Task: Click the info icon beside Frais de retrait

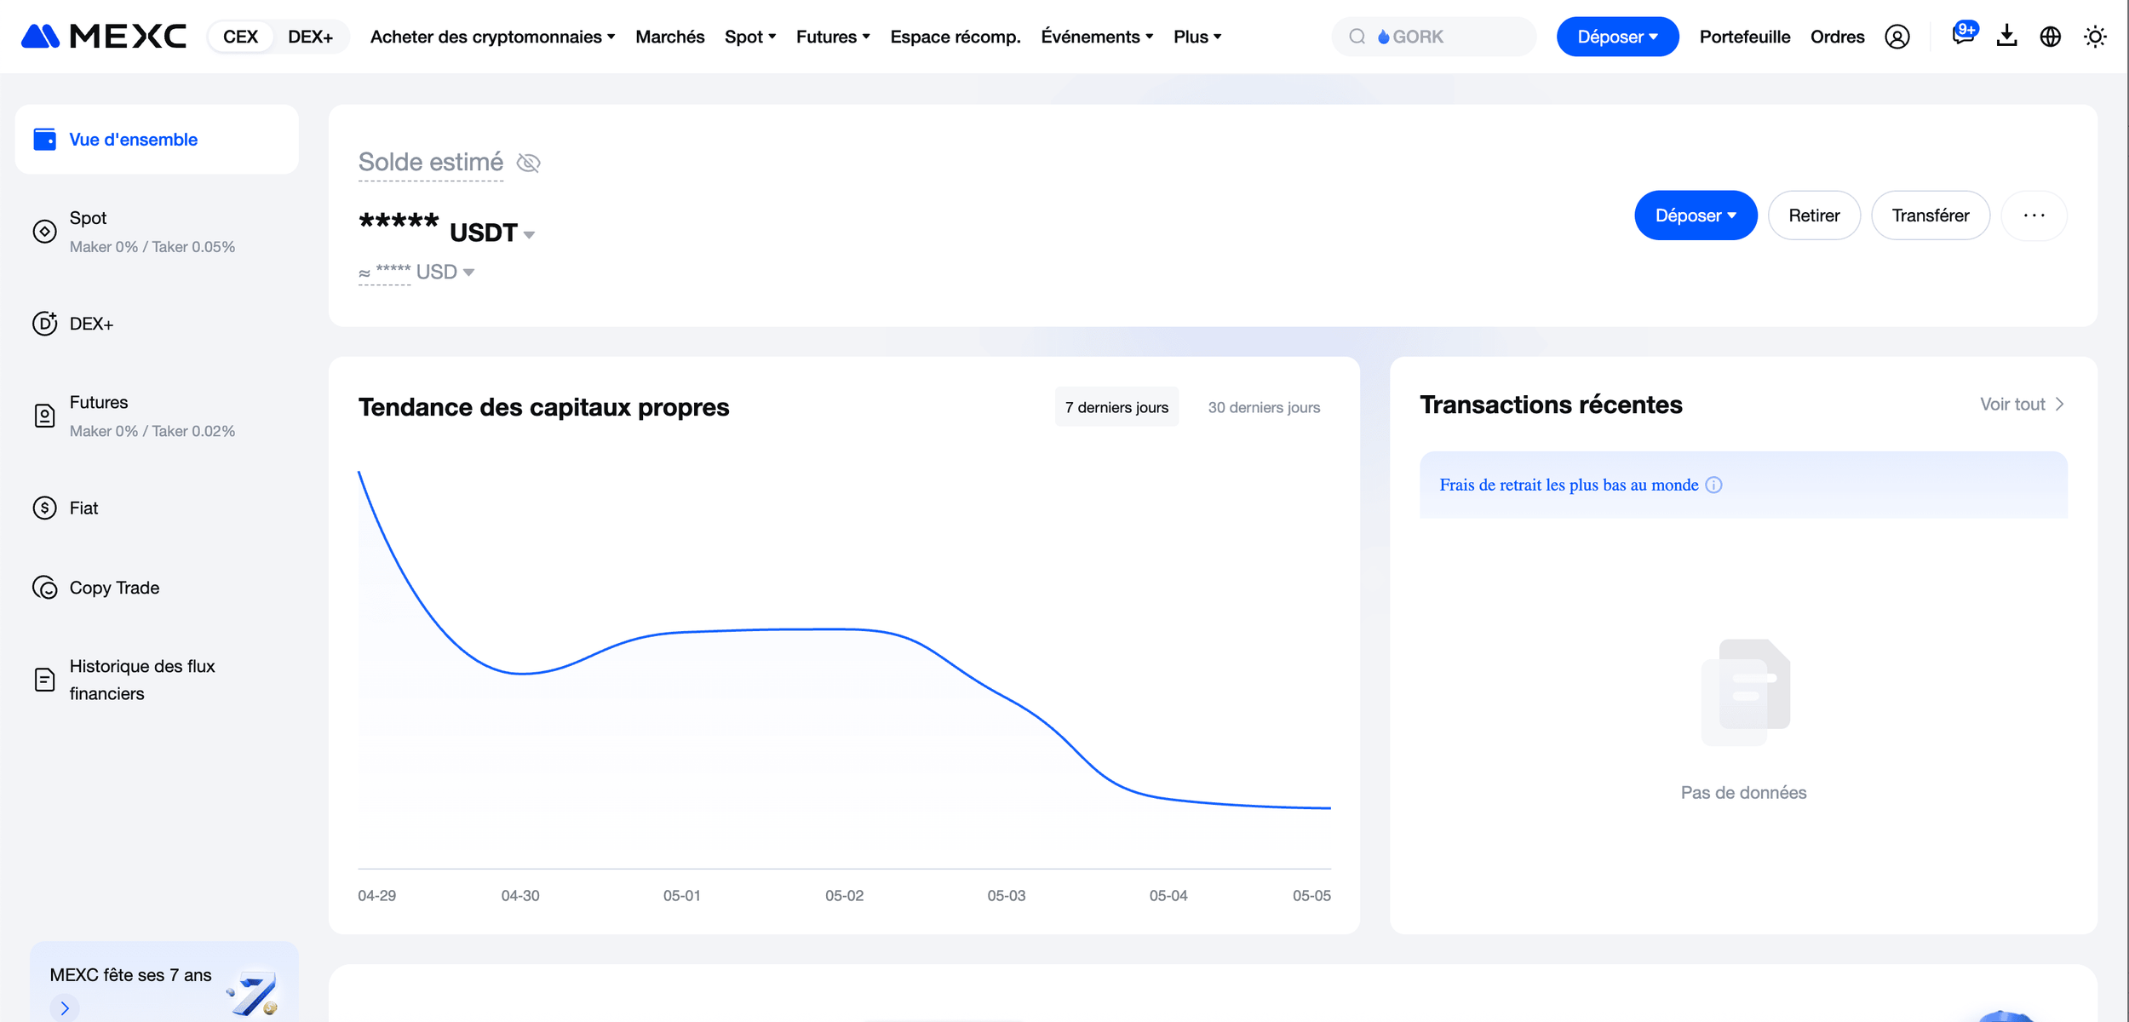Action: point(1713,485)
